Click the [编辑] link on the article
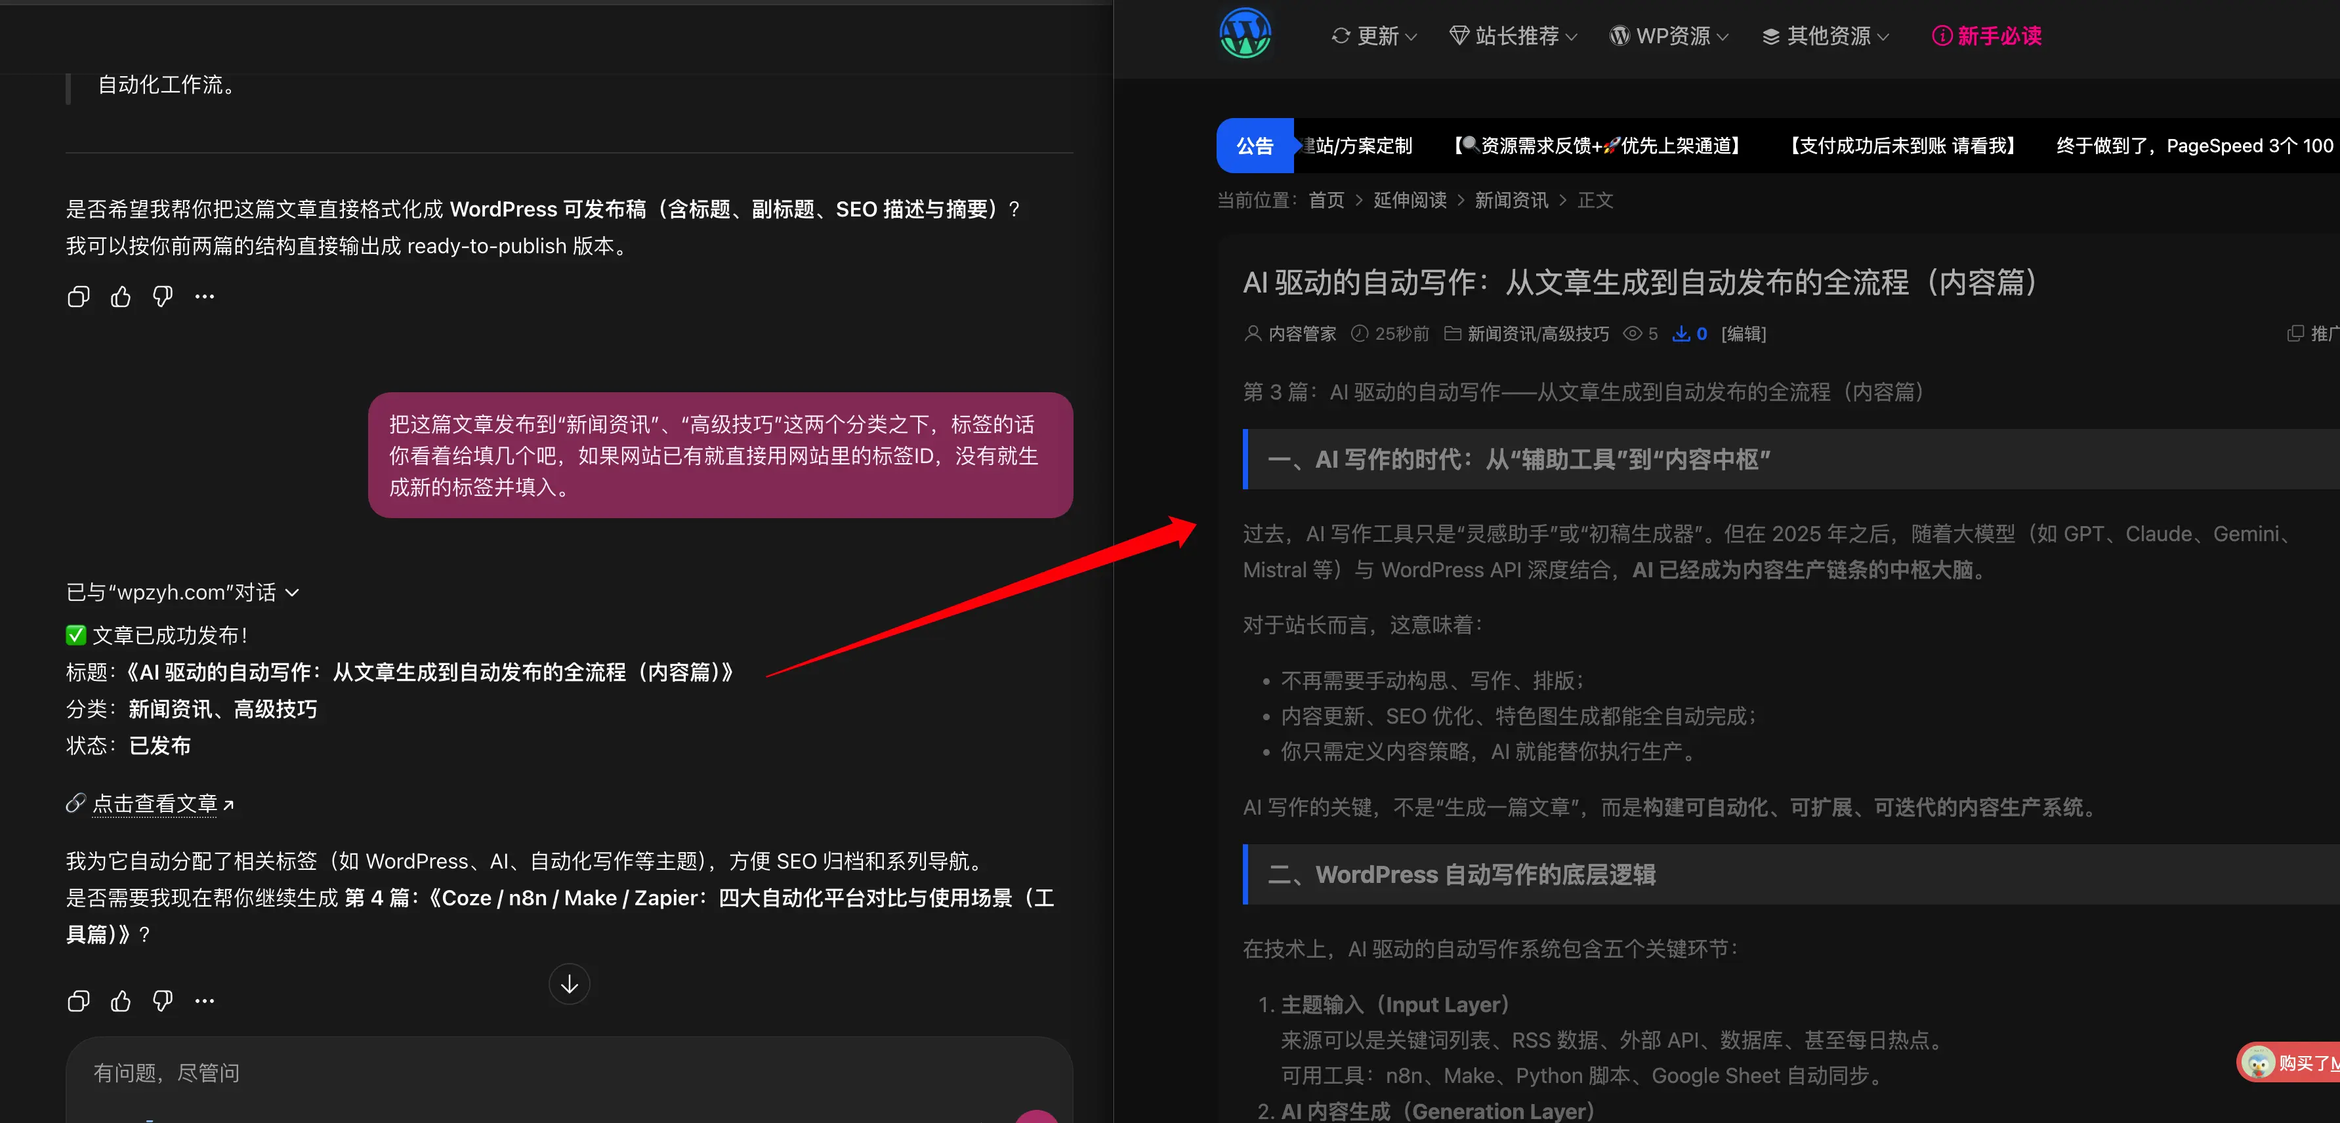2340x1123 pixels. (1744, 334)
